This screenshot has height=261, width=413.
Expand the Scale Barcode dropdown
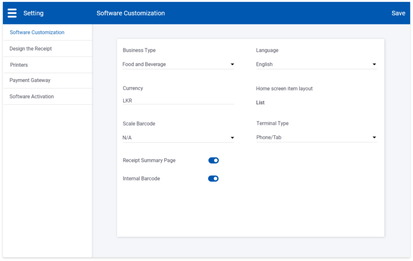(x=178, y=138)
